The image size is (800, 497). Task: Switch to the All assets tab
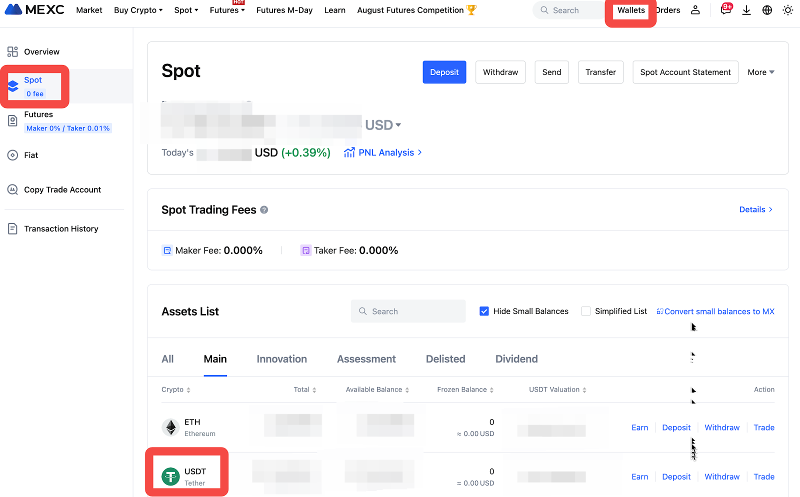(167, 359)
